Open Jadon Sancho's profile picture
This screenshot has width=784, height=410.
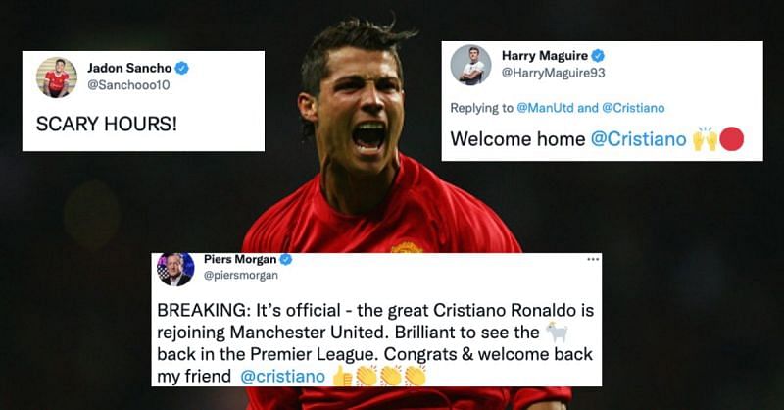pyautogui.click(x=57, y=77)
